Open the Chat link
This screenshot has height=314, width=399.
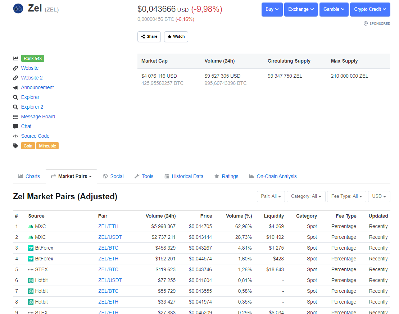click(x=26, y=127)
